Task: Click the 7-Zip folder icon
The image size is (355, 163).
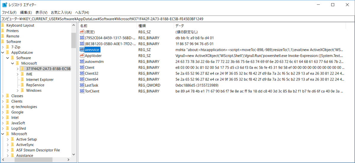Action: (8, 47)
